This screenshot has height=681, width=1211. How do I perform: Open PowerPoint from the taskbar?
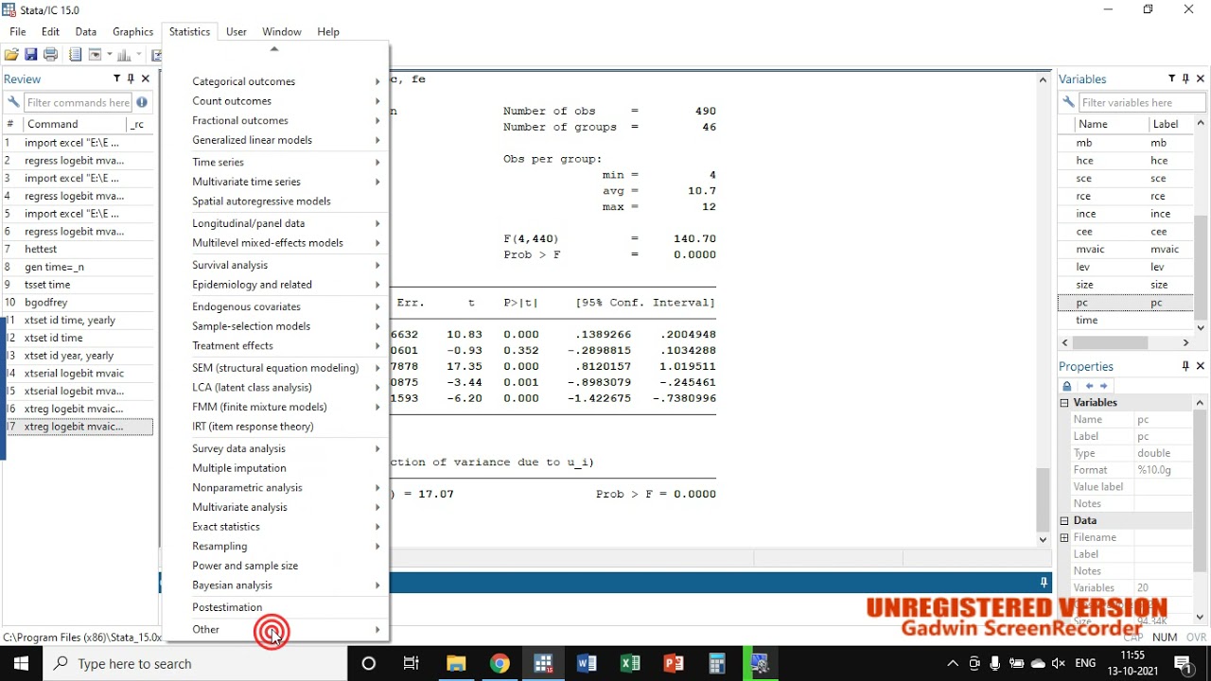(x=674, y=663)
